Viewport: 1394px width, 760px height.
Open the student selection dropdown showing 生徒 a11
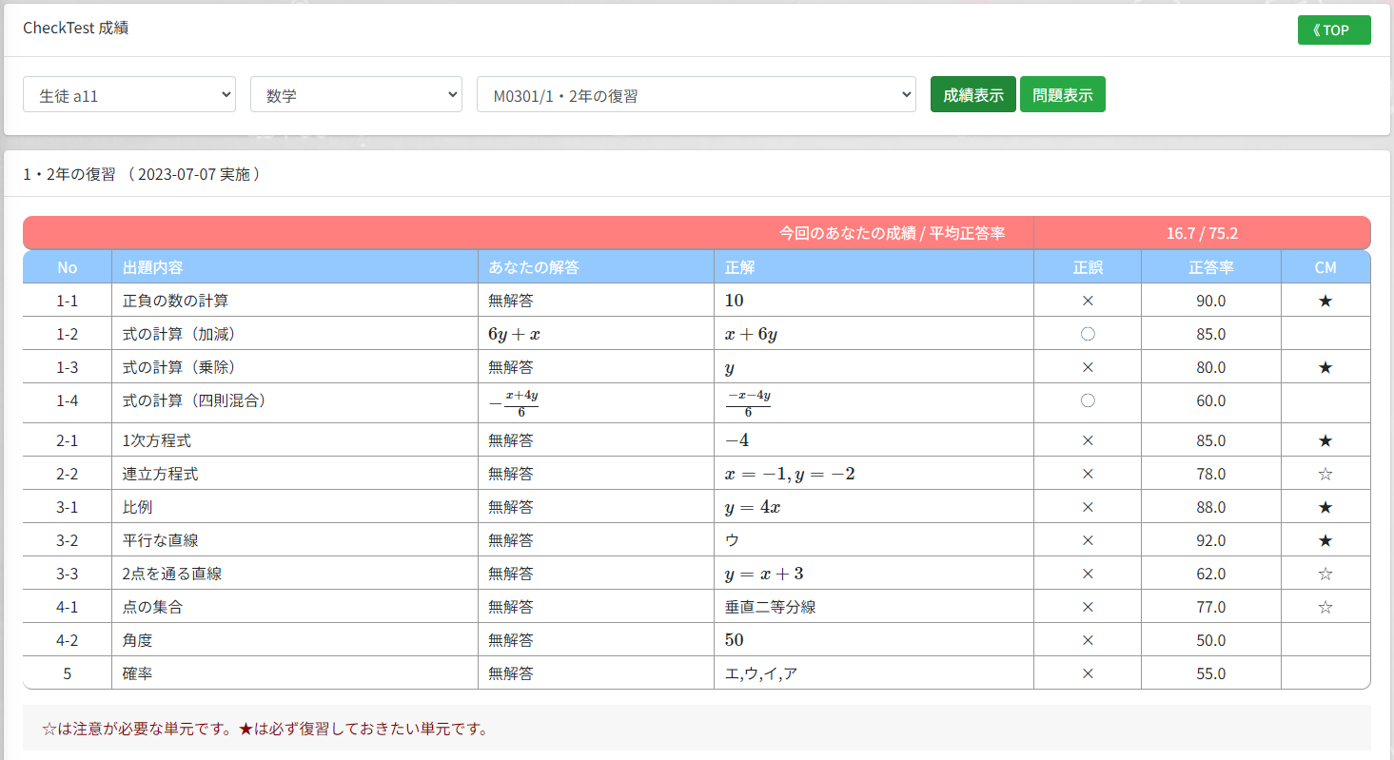point(128,94)
